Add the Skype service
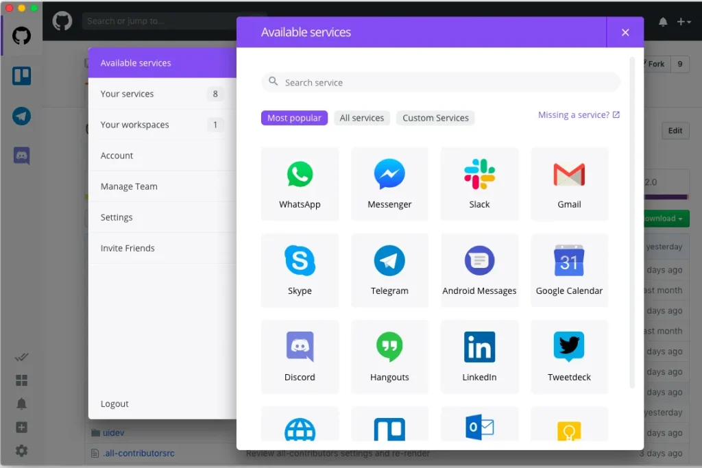This screenshot has width=702, height=468. [x=300, y=270]
